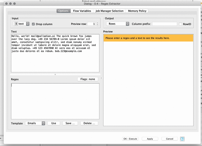Enable the RowID checkbox

tap(181, 24)
